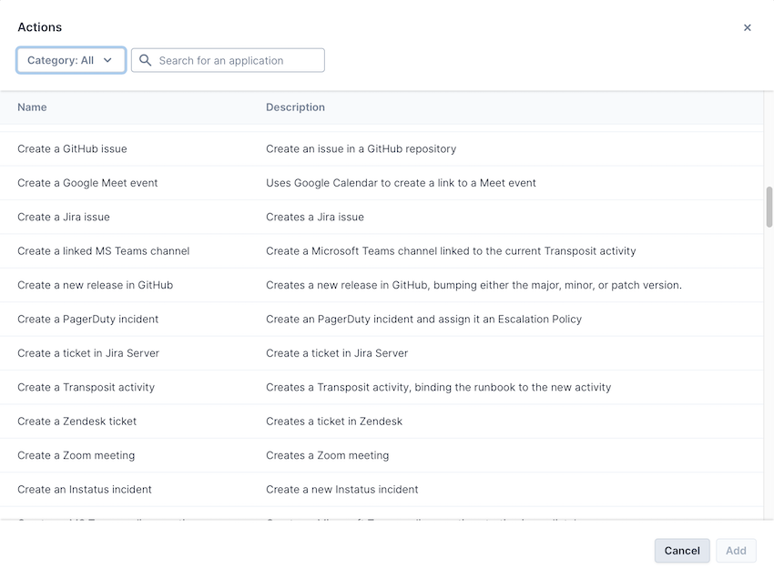Select Create a linked MS Teams channel
The image size is (774, 579).
(x=103, y=250)
